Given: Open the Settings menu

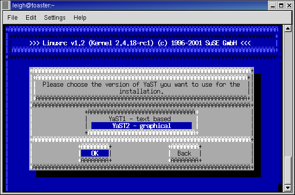Looking at the screenshot, I should click(x=55, y=18).
